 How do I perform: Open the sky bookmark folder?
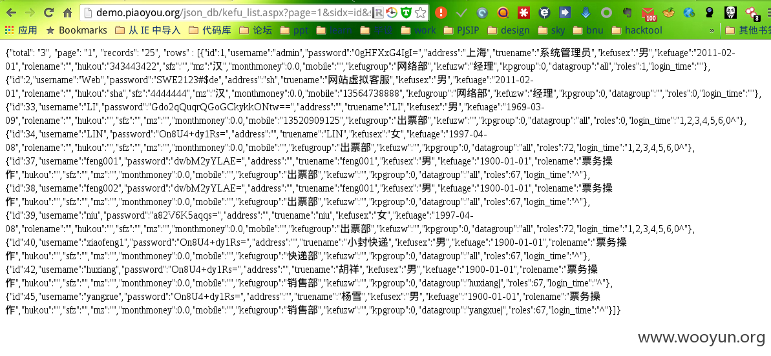pos(552,30)
